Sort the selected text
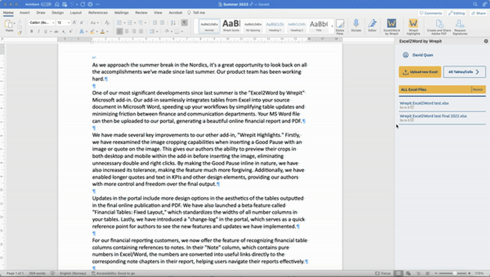Viewport: 490px width, 277px height. [173, 22]
